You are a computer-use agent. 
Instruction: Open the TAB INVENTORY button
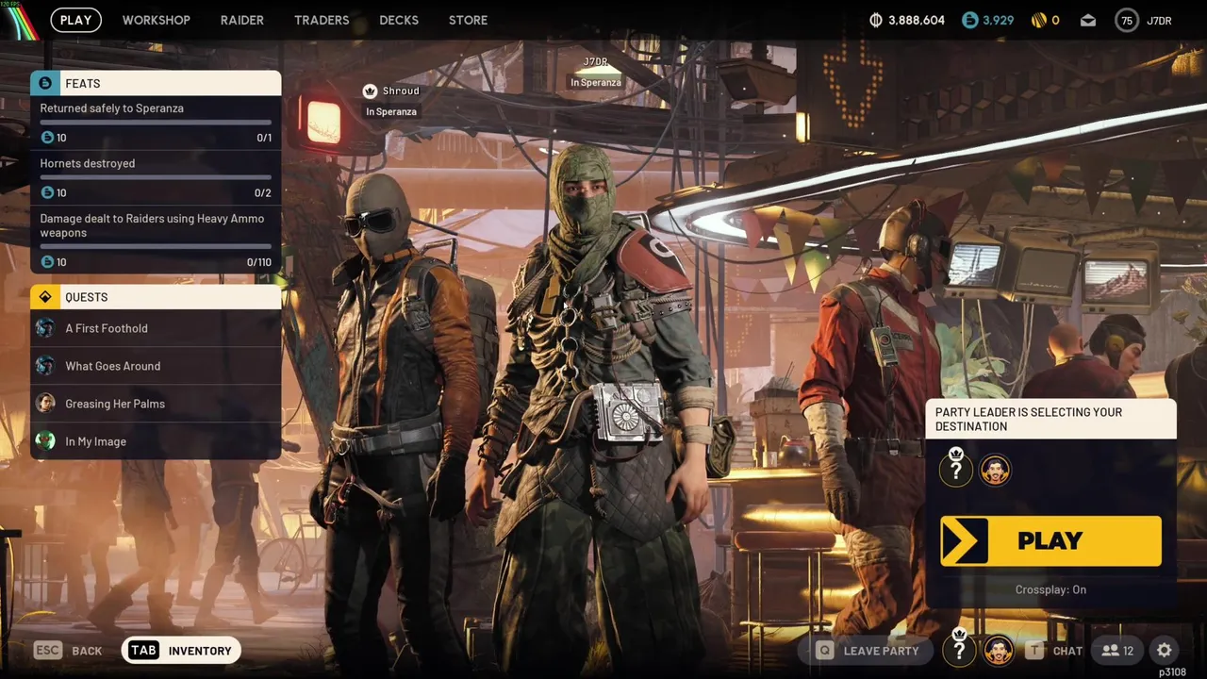pyautogui.click(x=181, y=651)
